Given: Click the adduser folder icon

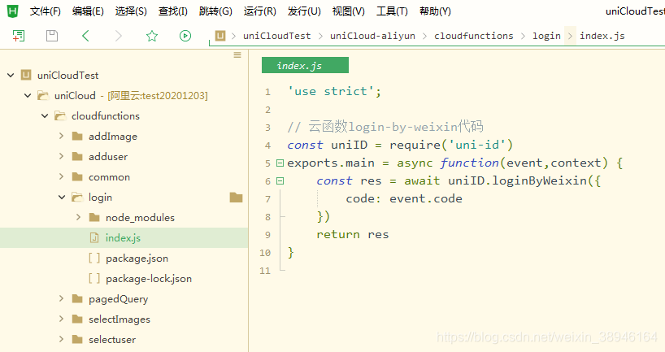Looking at the screenshot, I should (77, 157).
